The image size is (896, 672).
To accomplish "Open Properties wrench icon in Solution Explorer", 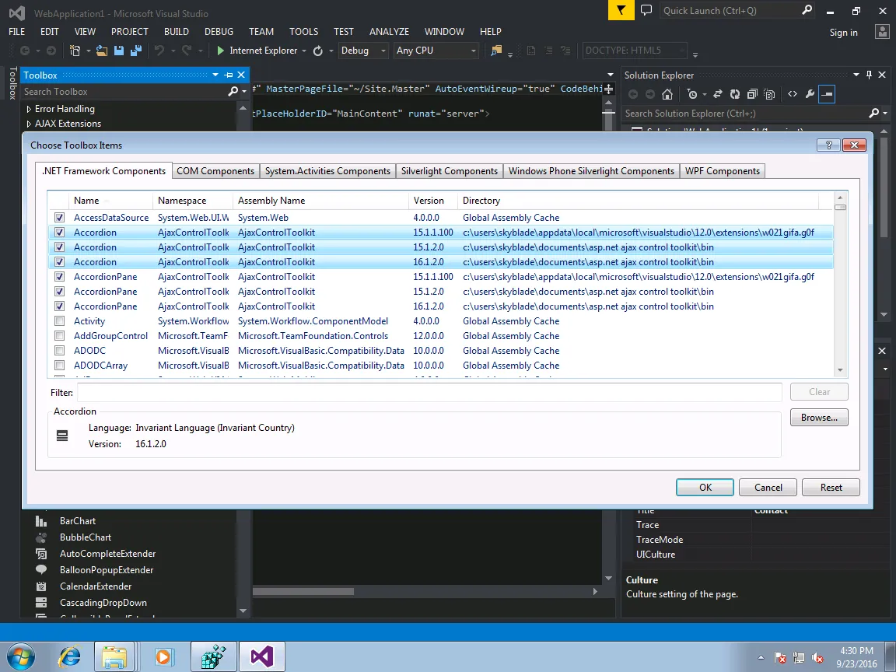I will (810, 94).
